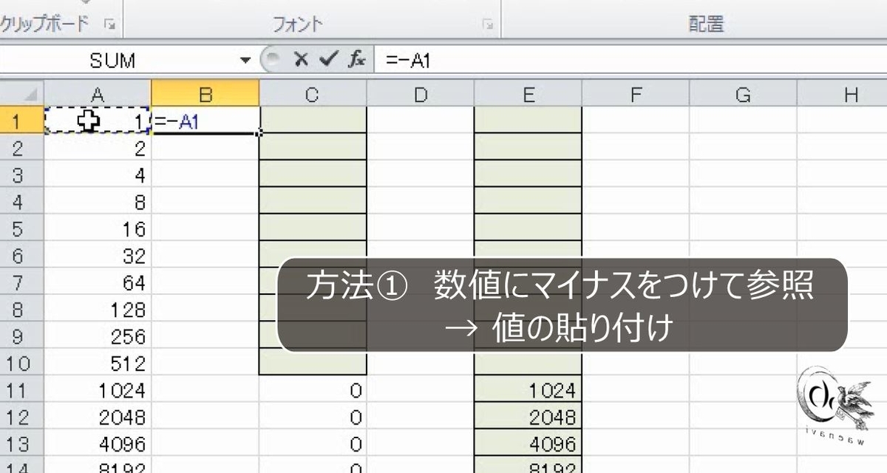The height and width of the screenshot is (473, 887).
Task: Select row 12 header
Action: [22, 415]
